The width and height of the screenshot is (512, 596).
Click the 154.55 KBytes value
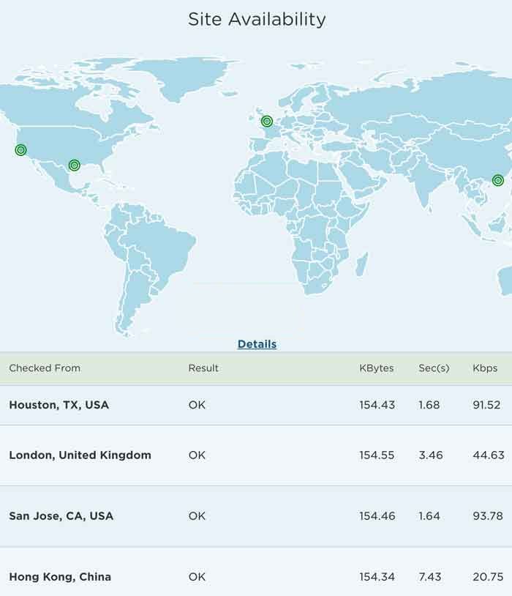[377, 455]
